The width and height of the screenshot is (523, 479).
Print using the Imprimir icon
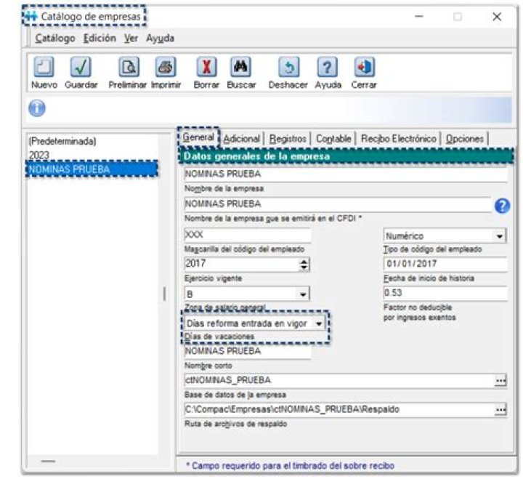[166, 68]
